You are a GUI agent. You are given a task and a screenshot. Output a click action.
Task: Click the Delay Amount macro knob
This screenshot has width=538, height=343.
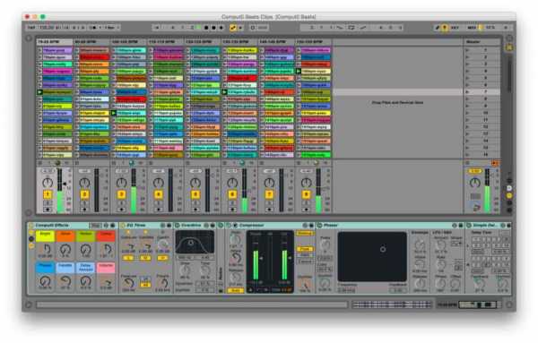click(x=86, y=281)
